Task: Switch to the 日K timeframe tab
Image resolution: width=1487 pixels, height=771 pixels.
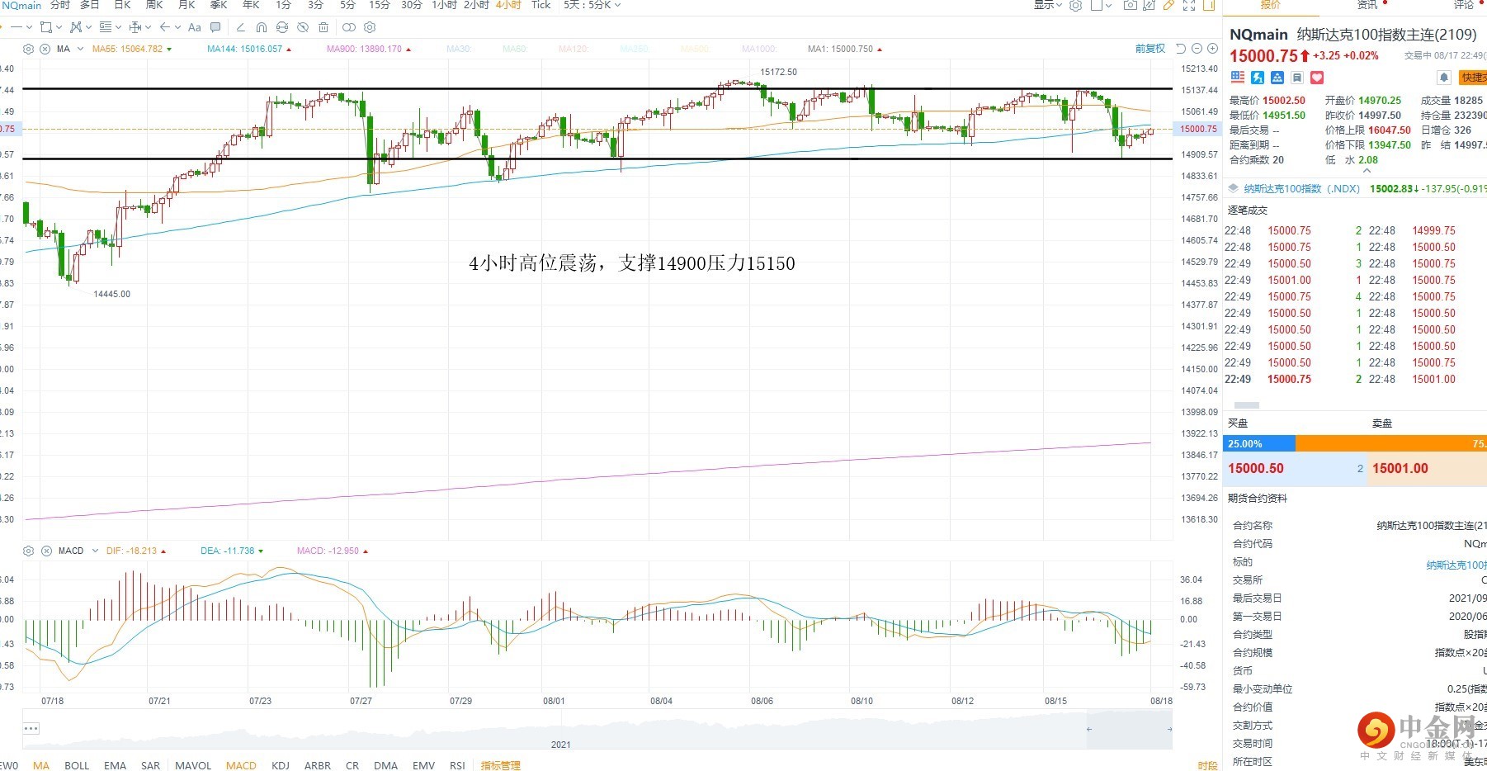Action: coord(122,6)
